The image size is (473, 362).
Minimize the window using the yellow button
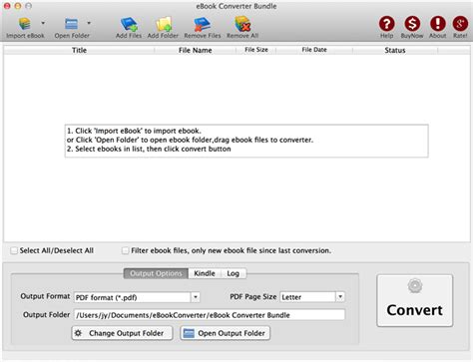coord(18,6)
